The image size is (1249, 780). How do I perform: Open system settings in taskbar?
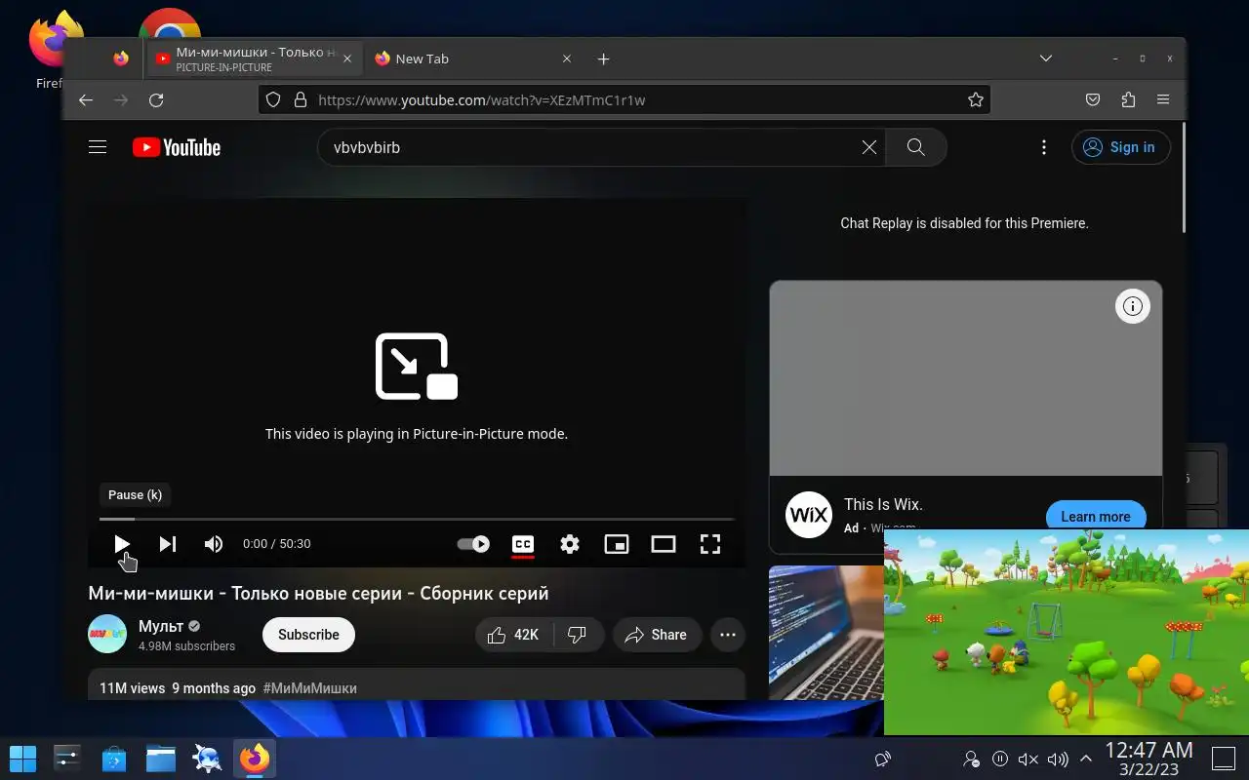point(67,758)
